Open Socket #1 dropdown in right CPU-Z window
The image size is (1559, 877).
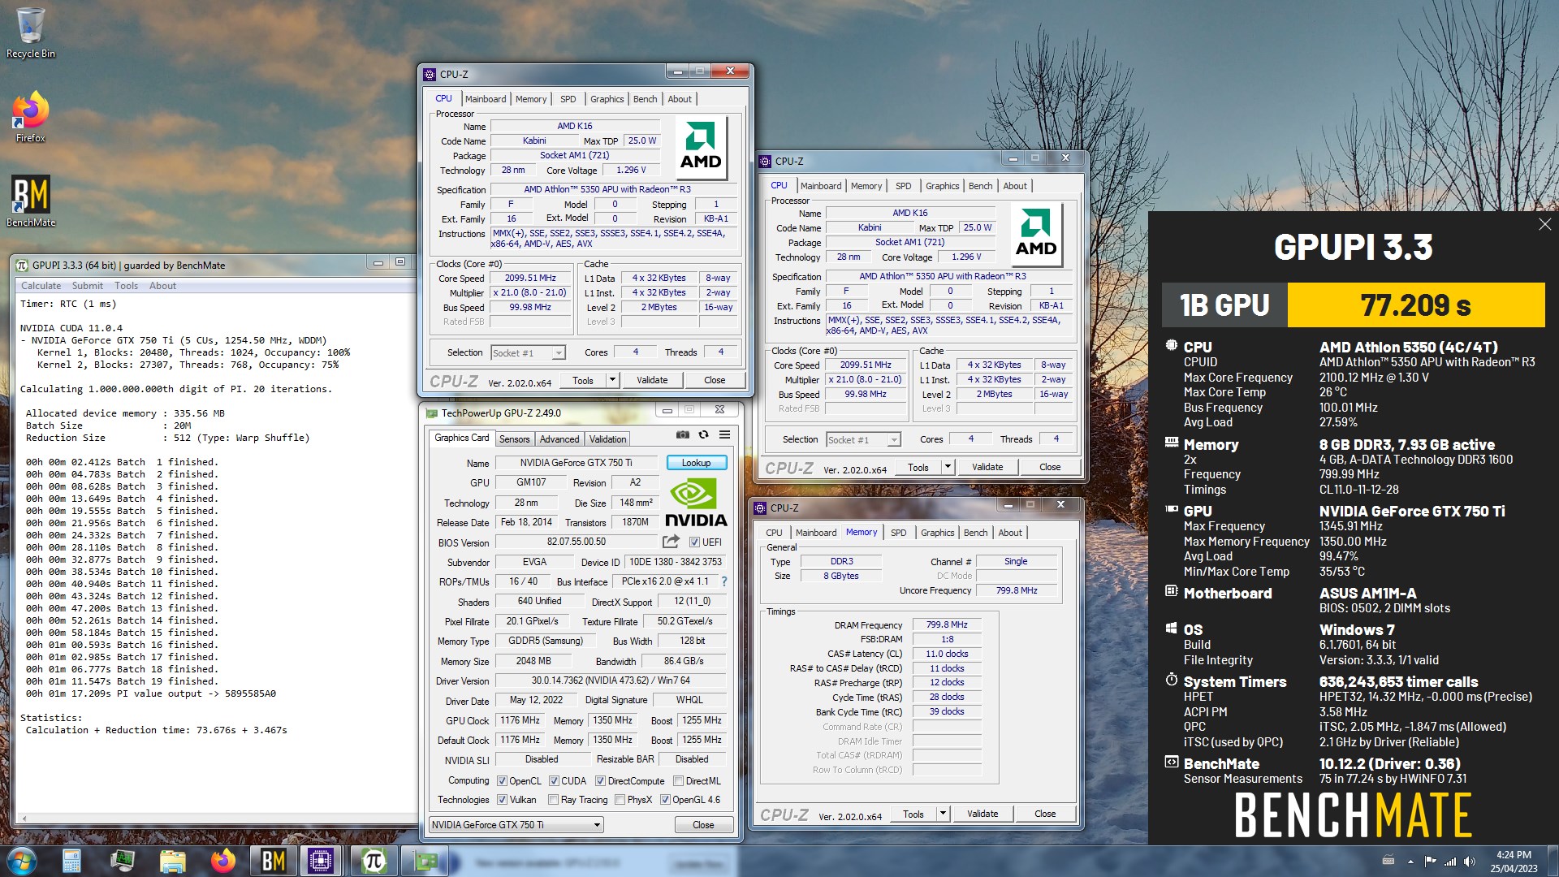tap(863, 439)
